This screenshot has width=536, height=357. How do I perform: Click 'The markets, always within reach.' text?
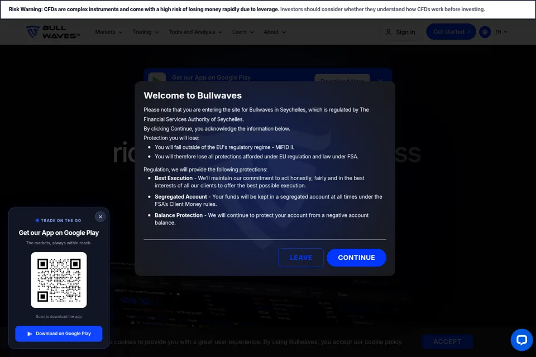click(x=59, y=243)
